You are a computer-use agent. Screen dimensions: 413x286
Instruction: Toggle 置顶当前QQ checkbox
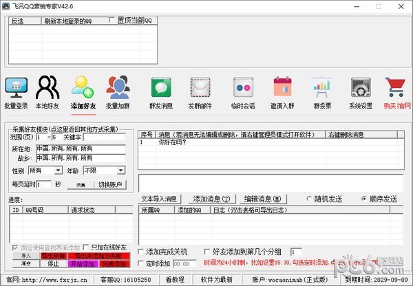pyautogui.click(x=112, y=20)
